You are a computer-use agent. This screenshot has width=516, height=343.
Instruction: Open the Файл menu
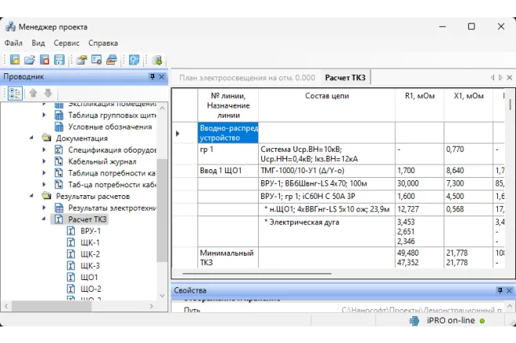click(13, 43)
